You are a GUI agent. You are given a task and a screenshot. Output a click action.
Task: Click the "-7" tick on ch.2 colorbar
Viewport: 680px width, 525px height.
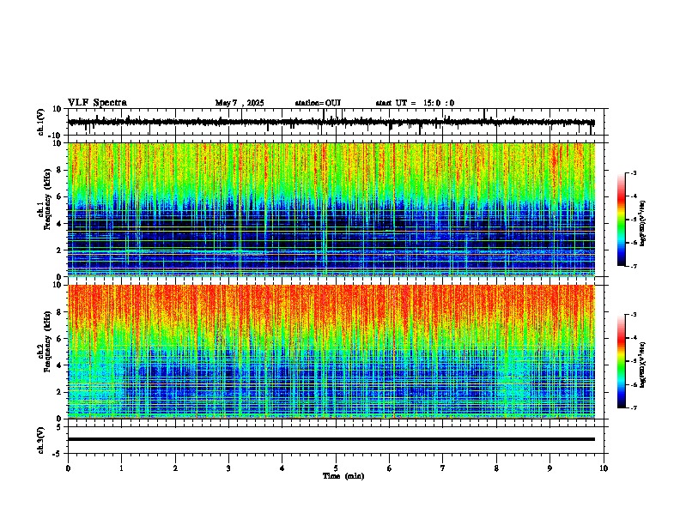coord(633,407)
